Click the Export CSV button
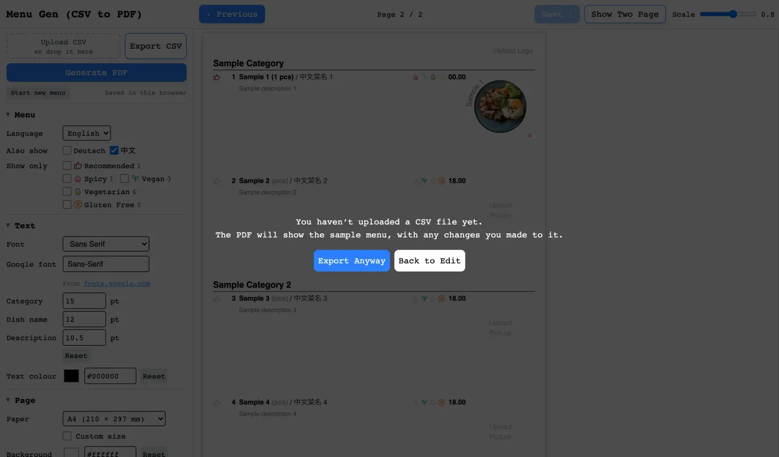779x457 pixels. click(156, 46)
